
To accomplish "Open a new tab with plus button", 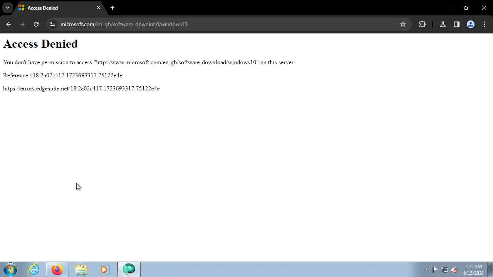I will coord(112,8).
